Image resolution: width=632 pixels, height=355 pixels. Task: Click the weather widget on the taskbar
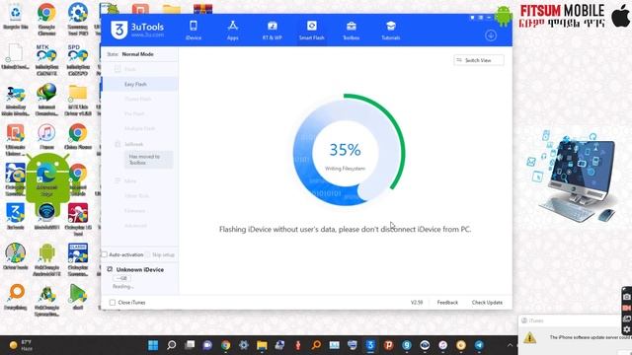pos(20,345)
